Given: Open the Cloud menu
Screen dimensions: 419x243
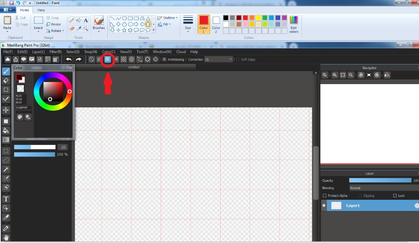Looking at the screenshot, I should pyautogui.click(x=181, y=52).
